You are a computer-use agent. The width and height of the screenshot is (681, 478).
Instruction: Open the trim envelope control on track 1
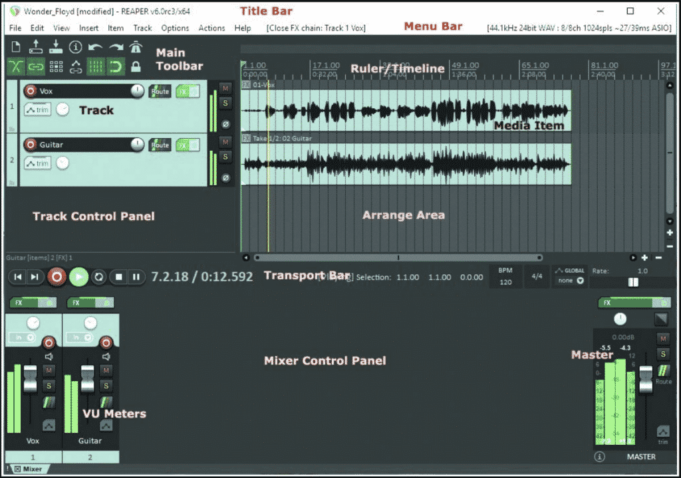click(x=37, y=110)
